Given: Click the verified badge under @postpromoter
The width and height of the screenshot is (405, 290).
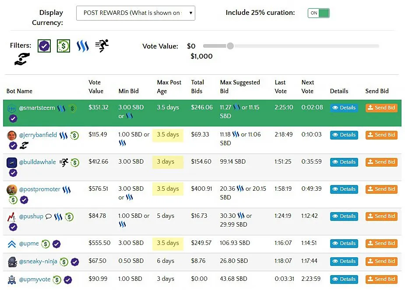Looking at the screenshot, I should tap(24, 200).
